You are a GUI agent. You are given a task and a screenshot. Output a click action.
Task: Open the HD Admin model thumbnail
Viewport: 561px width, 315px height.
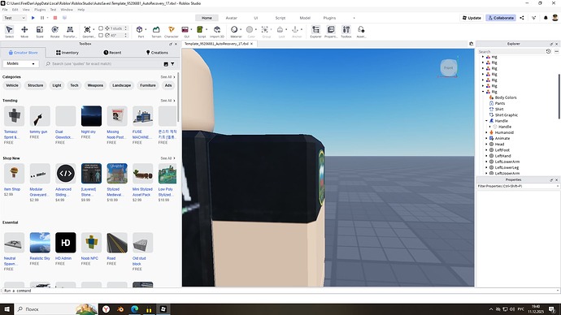[x=66, y=243]
